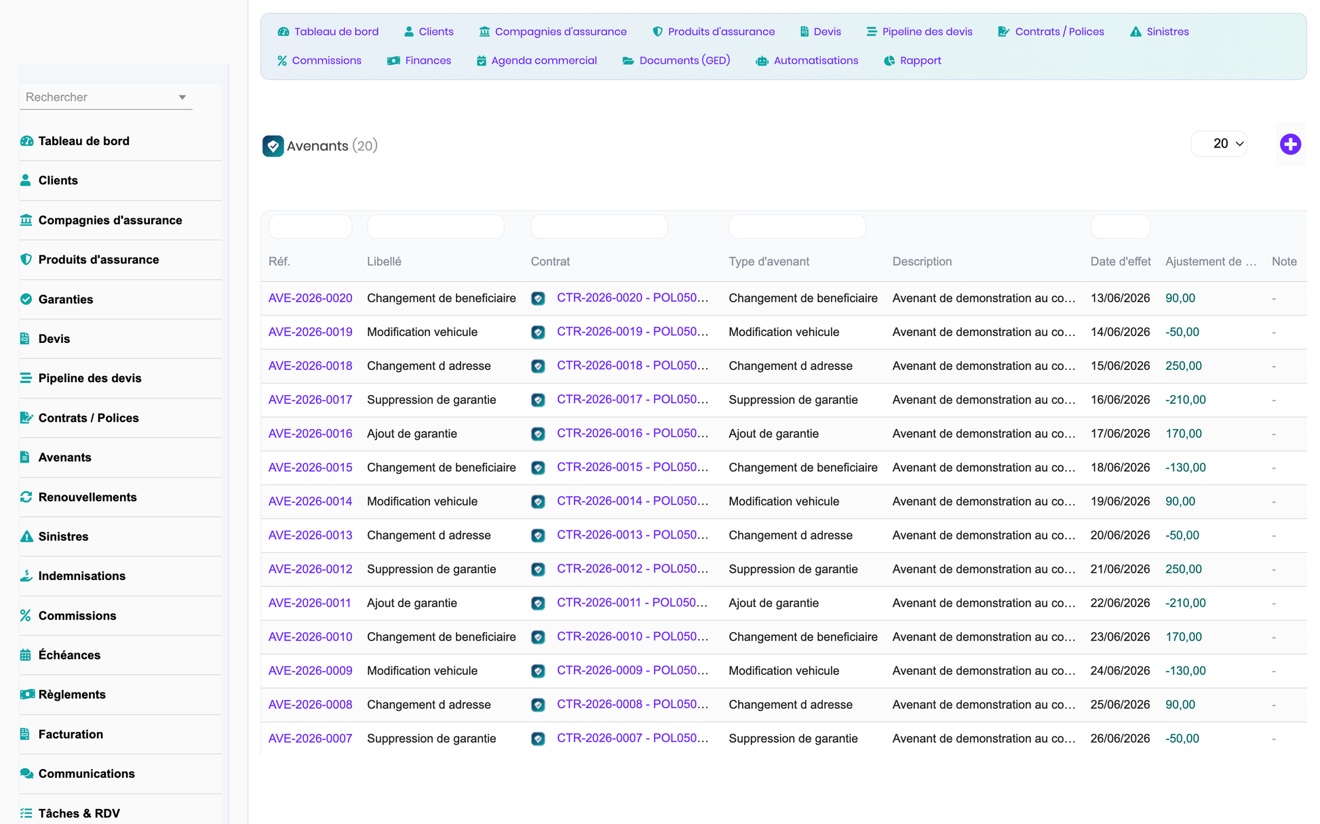Open contract CTR-2026-0012 link
The width and height of the screenshot is (1320, 824).
632,569
